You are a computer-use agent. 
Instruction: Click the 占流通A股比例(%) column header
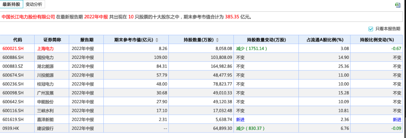click(325, 40)
